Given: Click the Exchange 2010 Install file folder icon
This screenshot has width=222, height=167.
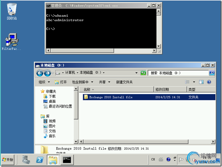Looking at the screenshot, I should click(86, 97).
